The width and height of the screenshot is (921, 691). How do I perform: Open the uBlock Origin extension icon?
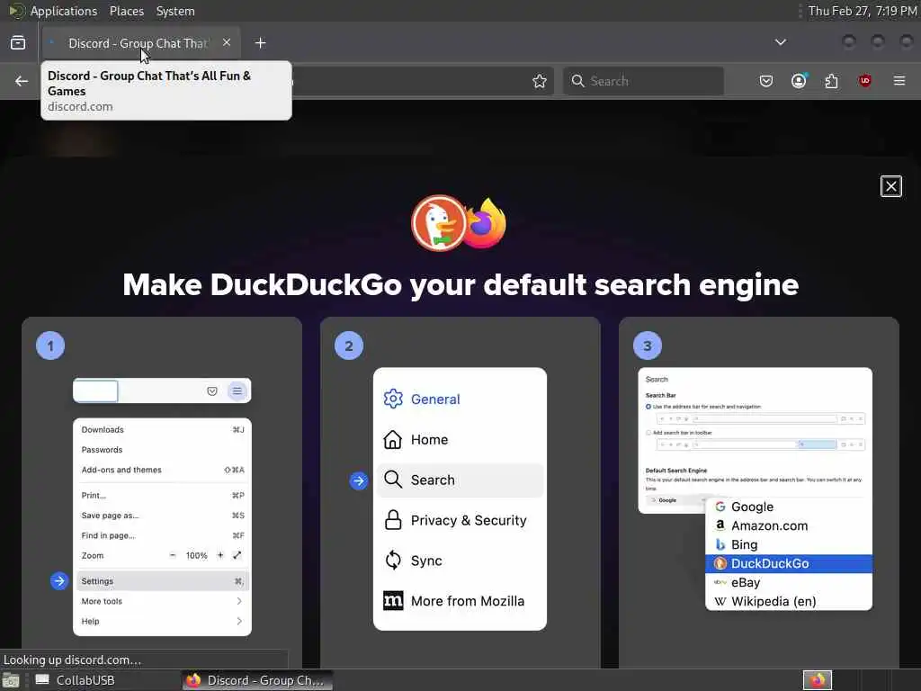pos(864,80)
